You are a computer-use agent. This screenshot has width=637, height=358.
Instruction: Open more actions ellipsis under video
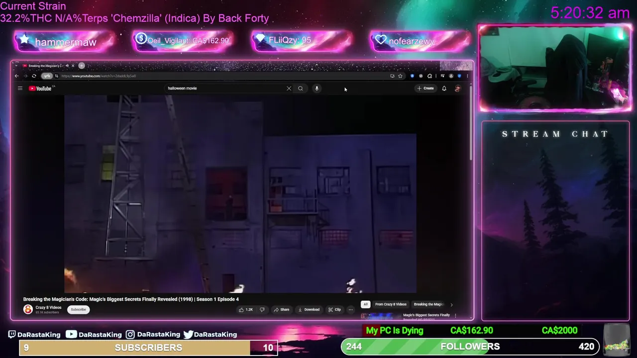click(350, 310)
